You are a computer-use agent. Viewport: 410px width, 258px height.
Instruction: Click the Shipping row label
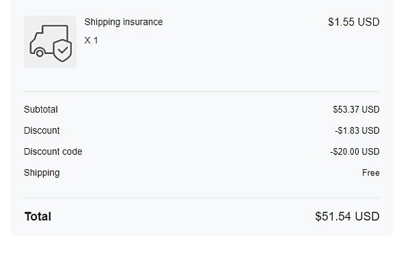tap(42, 173)
